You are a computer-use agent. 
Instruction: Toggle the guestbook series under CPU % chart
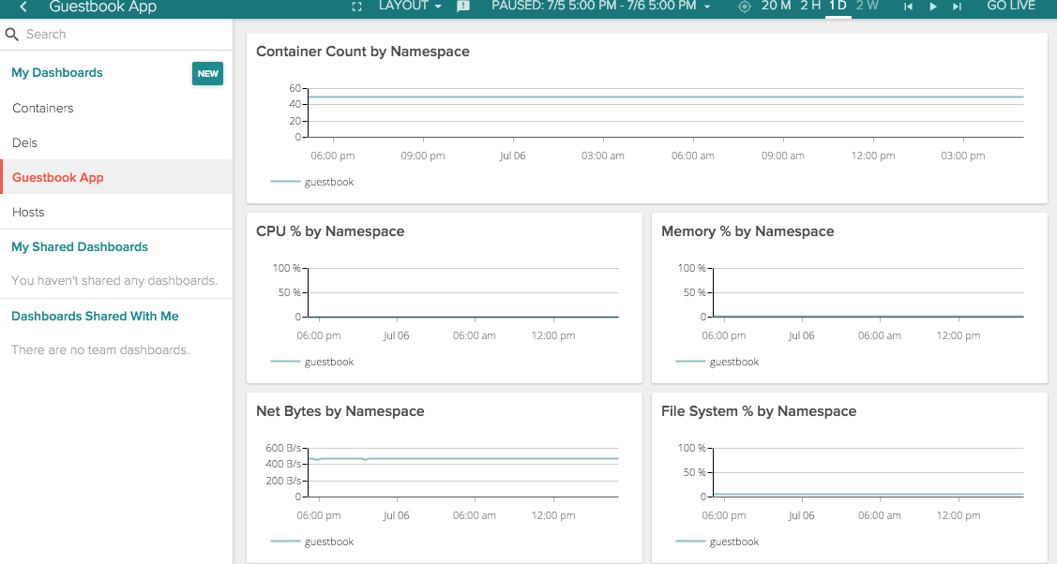point(319,362)
